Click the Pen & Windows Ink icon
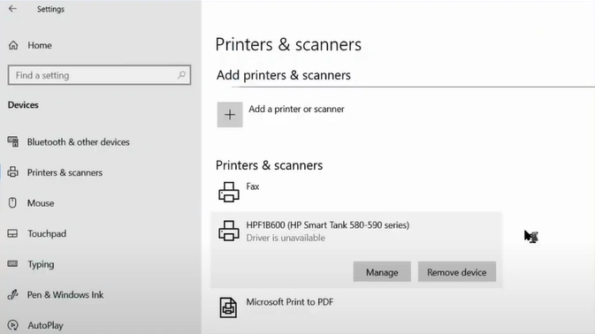 13,294
